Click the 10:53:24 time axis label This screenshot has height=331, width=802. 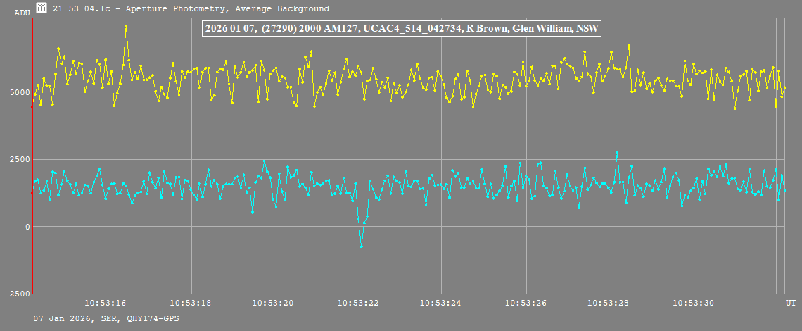[442, 303]
